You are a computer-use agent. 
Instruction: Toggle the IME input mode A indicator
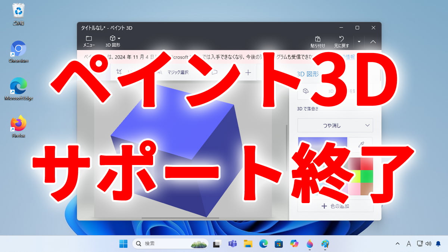[408, 244]
